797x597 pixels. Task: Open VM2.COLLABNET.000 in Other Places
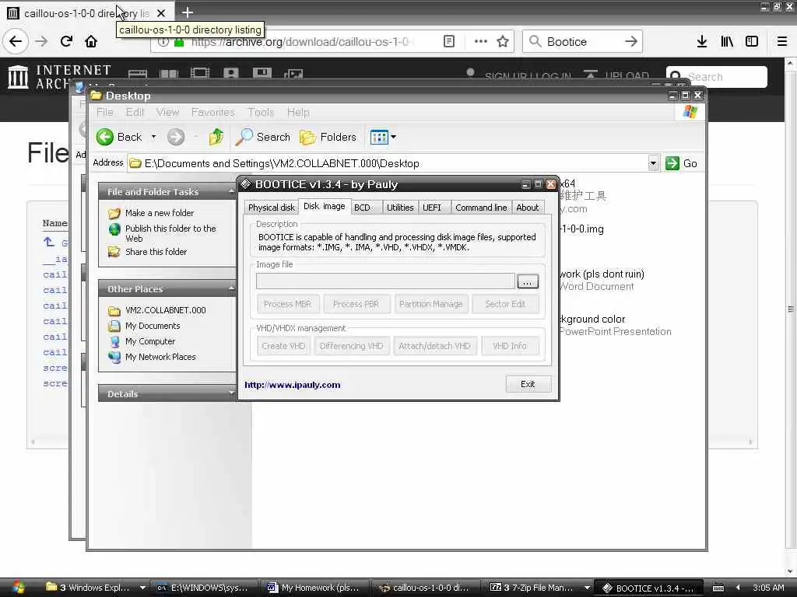(x=165, y=310)
